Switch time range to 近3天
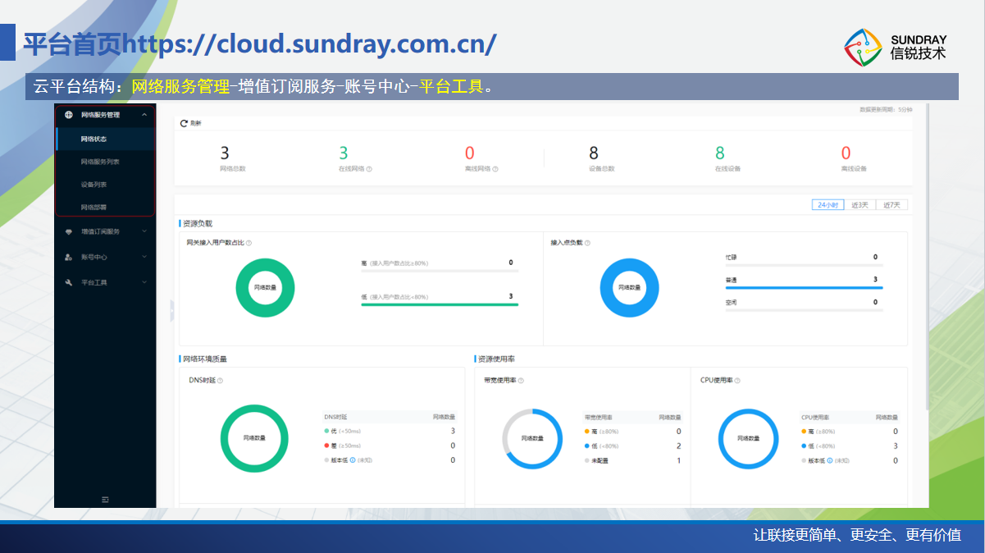985x553 pixels. click(860, 205)
